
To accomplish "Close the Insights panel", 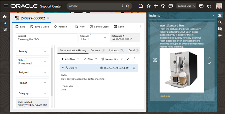I will [213, 15].
